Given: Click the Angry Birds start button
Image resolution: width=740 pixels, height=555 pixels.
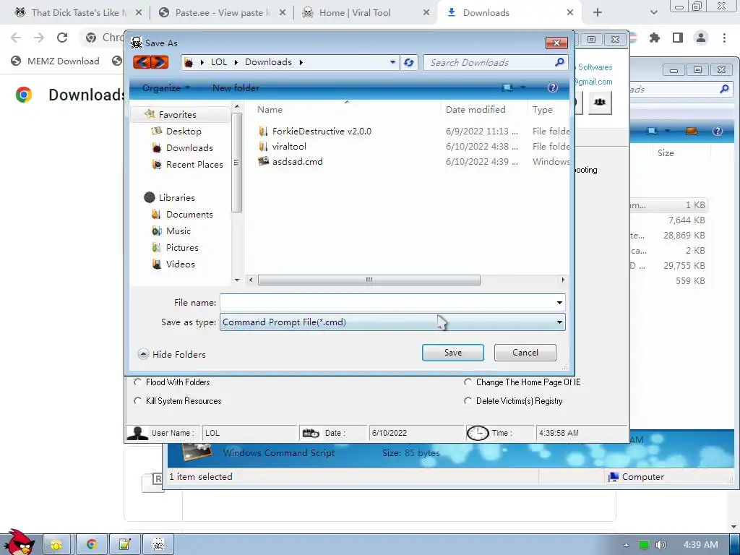Looking at the screenshot, I should [x=19, y=542].
